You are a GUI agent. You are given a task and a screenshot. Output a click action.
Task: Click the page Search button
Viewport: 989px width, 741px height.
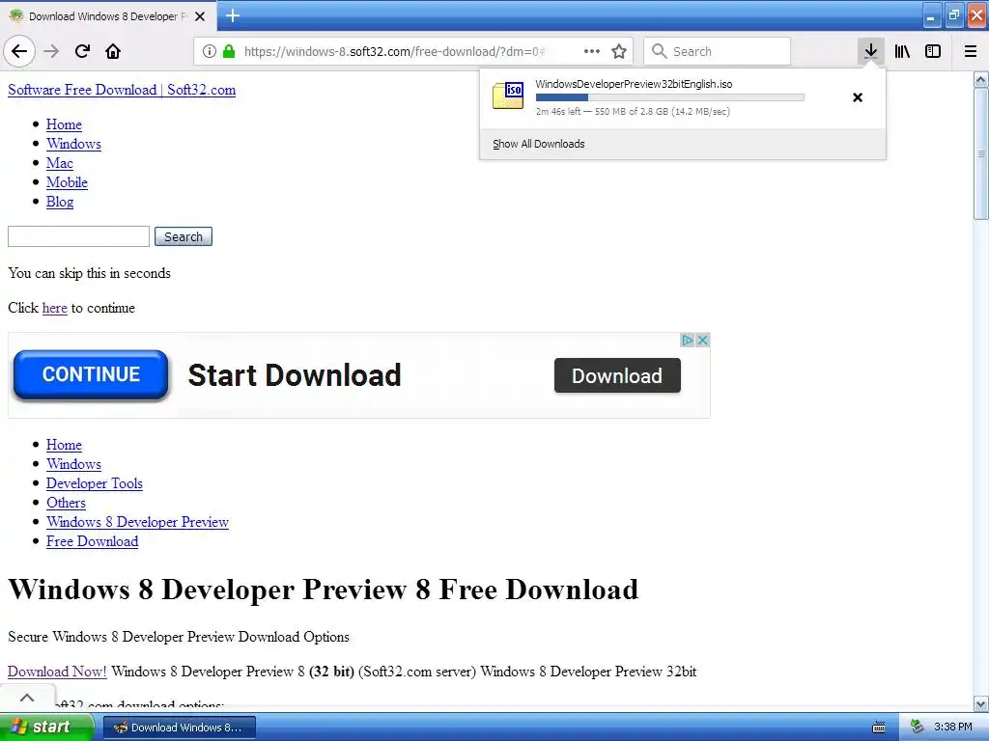(184, 237)
